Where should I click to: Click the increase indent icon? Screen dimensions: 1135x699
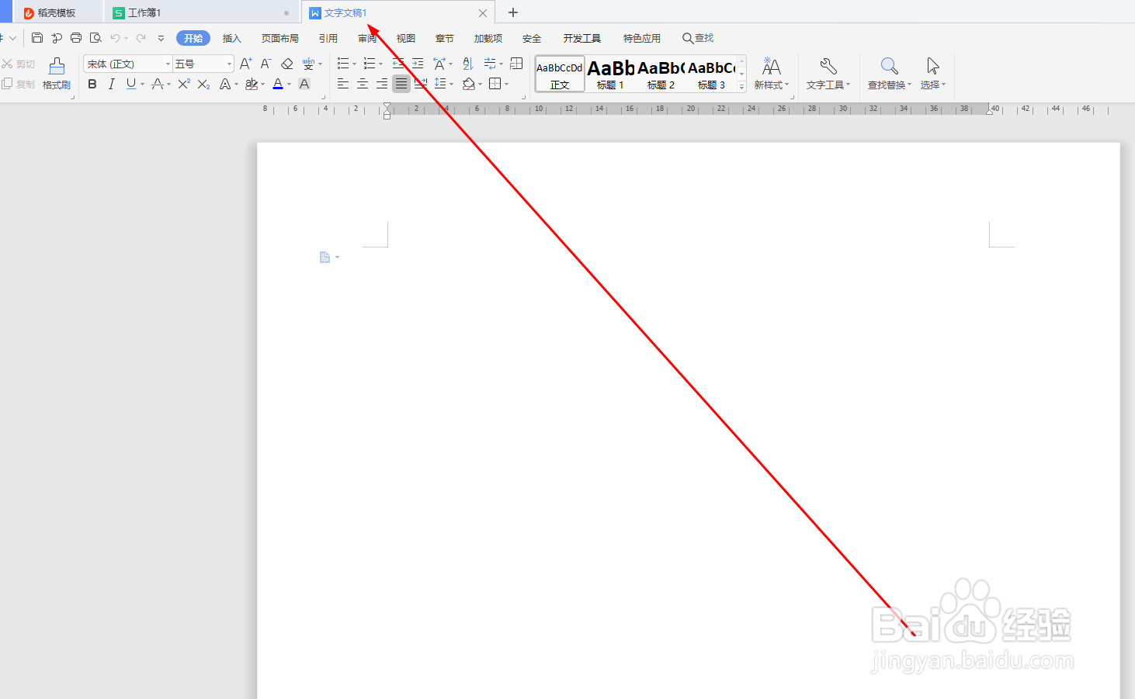(418, 64)
